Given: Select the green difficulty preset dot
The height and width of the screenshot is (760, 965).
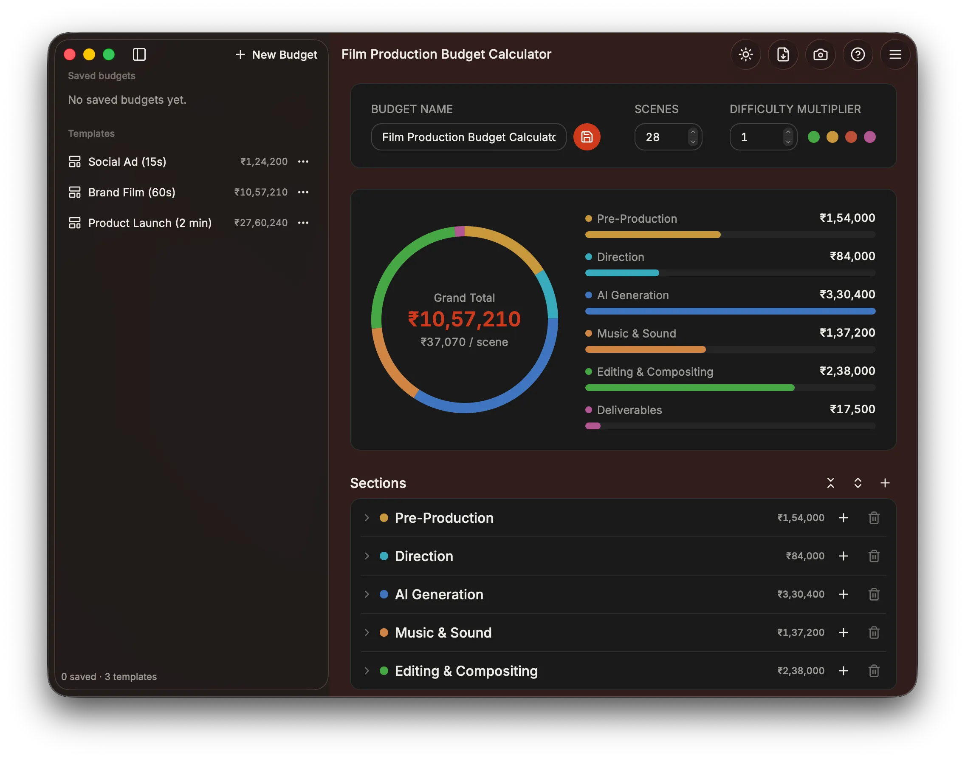Looking at the screenshot, I should [814, 137].
